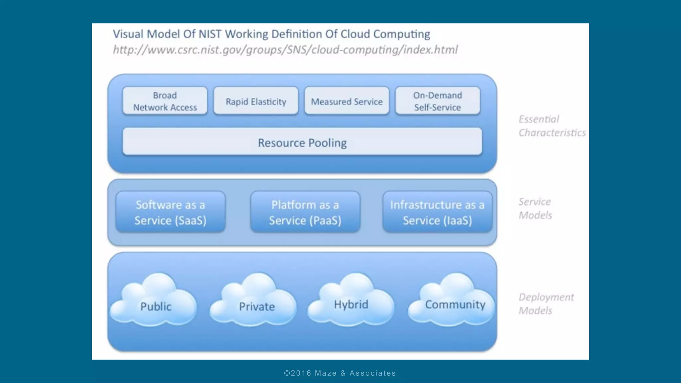Image resolution: width=681 pixels, height=383 pixels.
Task: Click the Visual Model Of NIST title
Action: pos(271,34)
